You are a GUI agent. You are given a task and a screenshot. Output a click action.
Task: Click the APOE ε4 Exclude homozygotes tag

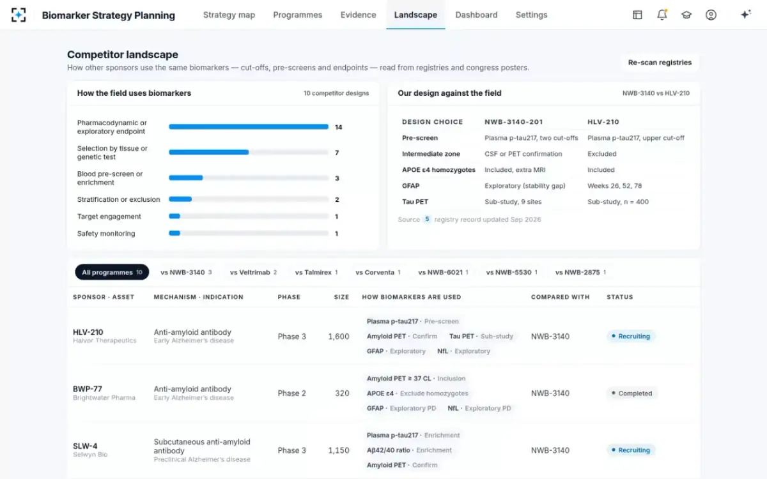pos(417,393)
